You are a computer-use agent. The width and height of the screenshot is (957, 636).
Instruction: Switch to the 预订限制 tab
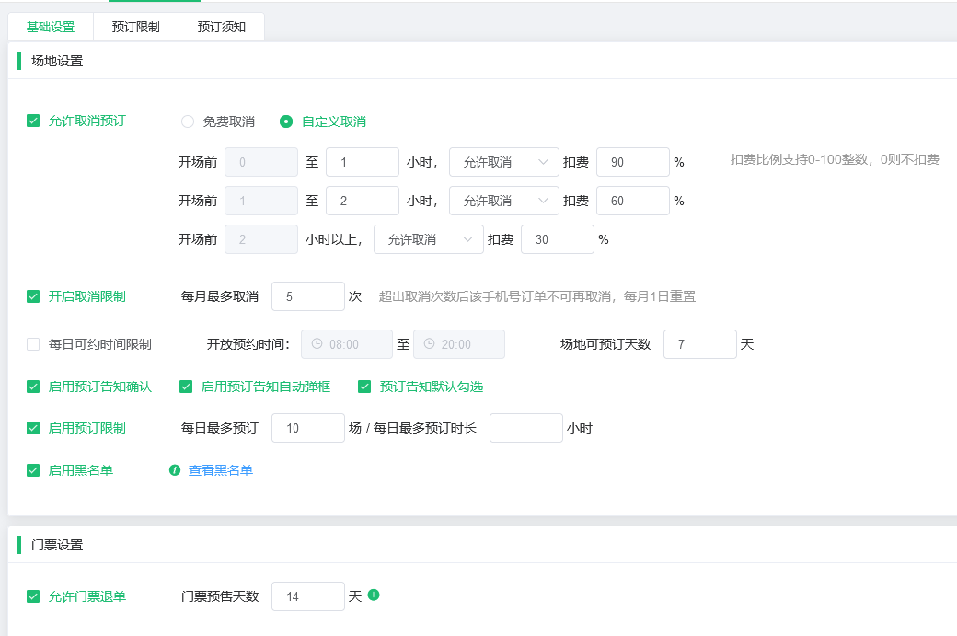134,27
